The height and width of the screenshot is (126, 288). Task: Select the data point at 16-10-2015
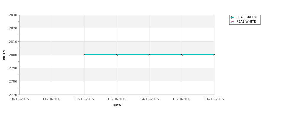coord(214,55)
